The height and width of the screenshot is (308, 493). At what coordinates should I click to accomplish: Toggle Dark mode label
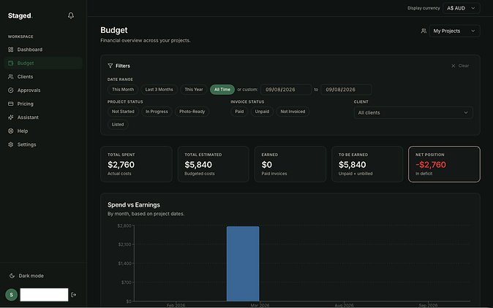pyautogui.click(x=31, y=276)
